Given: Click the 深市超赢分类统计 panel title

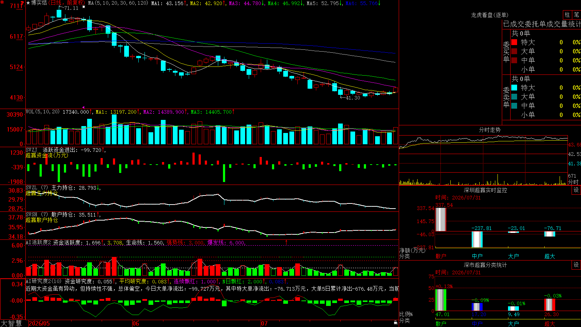Looking at the screenshot, I should 485,265.
